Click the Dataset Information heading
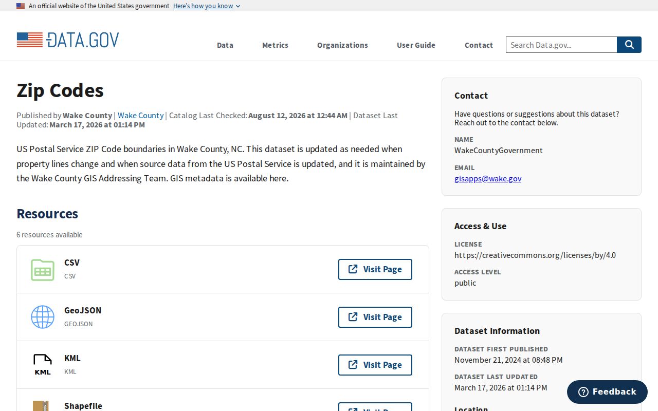658x411 pixels. (x=497, y=331)
